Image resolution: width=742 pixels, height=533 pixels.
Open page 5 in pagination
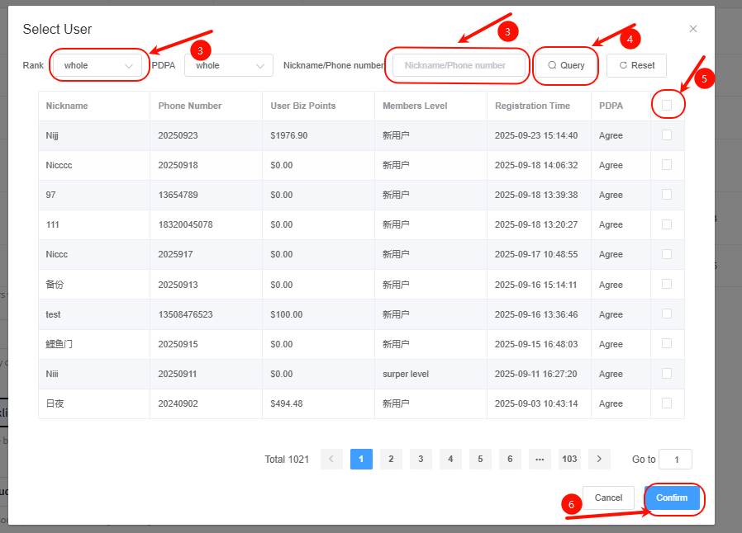(x=480, y=460)
